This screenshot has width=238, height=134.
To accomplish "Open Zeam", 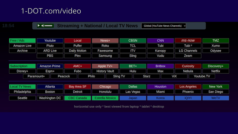I will [x=188, y=56].
